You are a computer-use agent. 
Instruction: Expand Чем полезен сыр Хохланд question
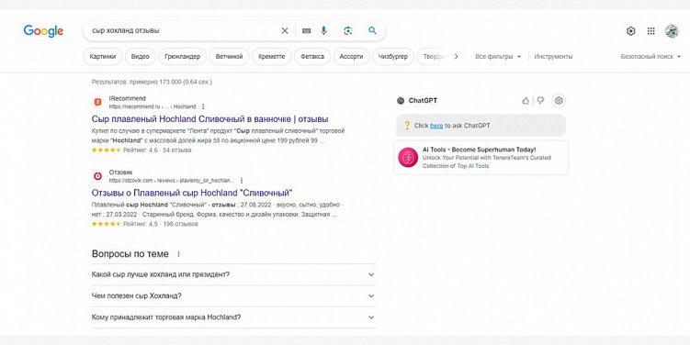pos(233,296)
